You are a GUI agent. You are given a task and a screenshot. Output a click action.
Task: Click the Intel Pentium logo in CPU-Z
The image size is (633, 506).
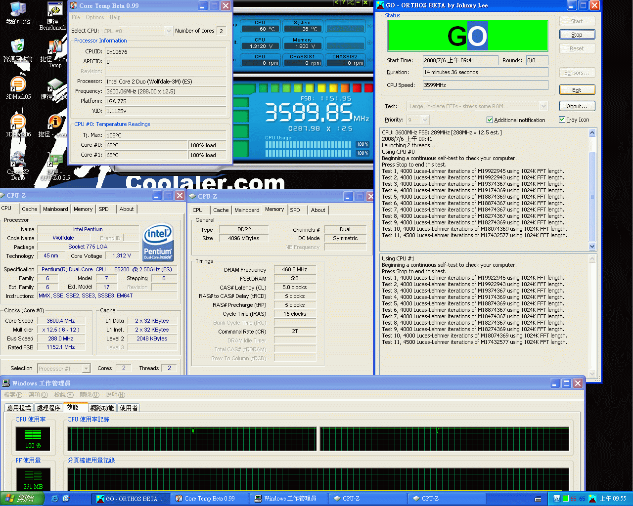[x=158, y=242]
